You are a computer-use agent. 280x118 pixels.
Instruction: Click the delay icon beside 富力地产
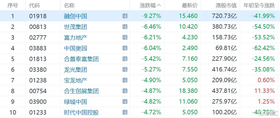pos(125,38)
